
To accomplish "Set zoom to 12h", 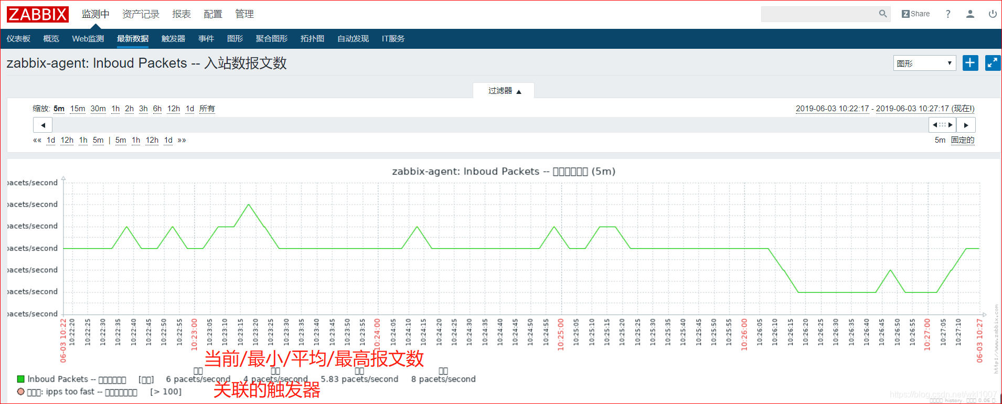I will point(174,109).
